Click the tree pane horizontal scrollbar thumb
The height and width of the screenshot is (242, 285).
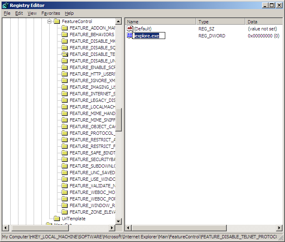coord(40,228)
